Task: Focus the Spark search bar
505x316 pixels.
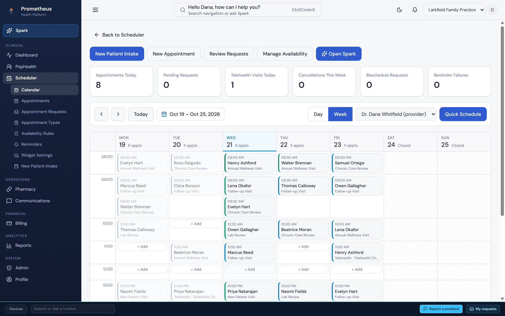Action: tap(248, 10)
